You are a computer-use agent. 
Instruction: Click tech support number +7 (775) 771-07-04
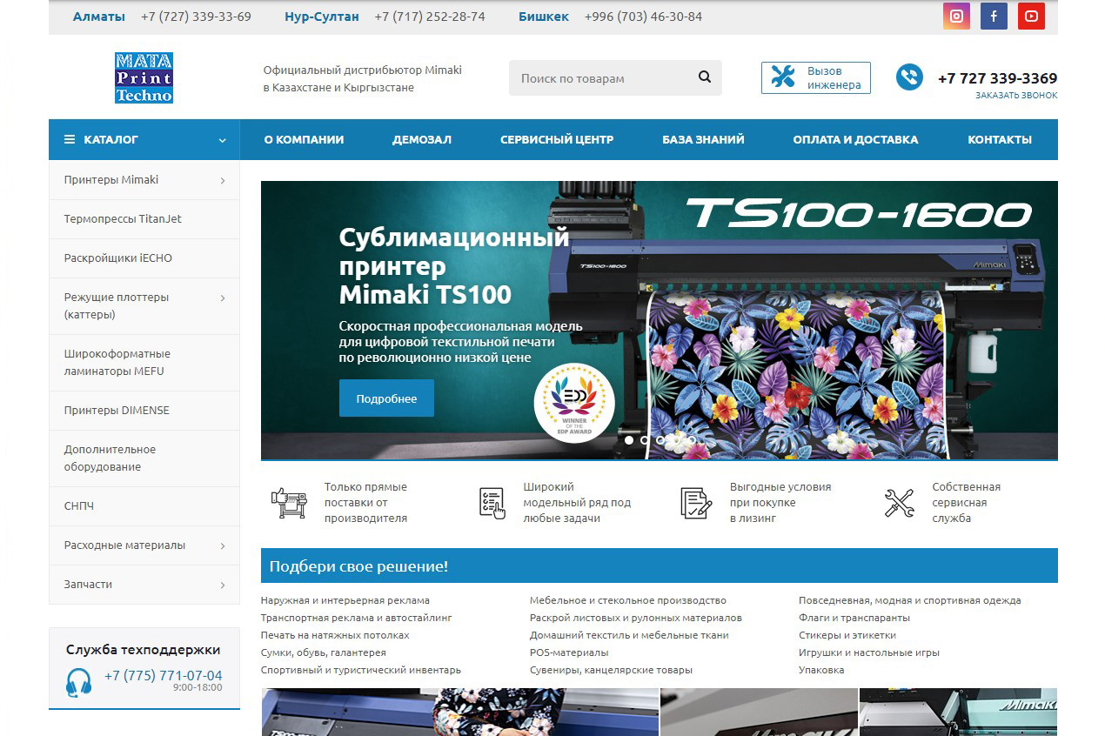(x=164, y=675)
